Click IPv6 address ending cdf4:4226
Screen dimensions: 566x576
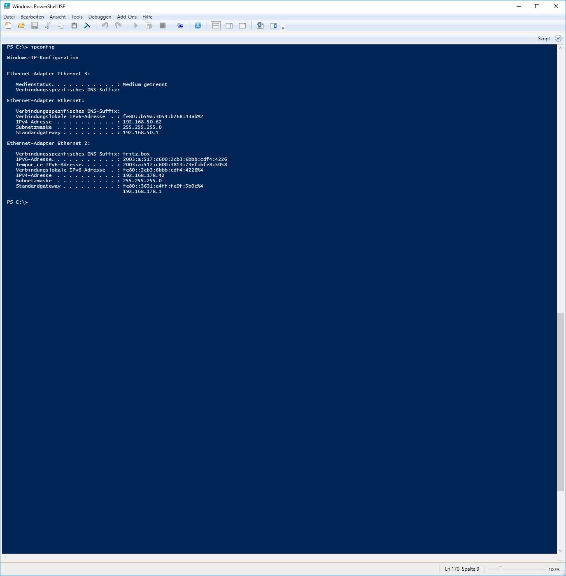[x=175, y=159]
